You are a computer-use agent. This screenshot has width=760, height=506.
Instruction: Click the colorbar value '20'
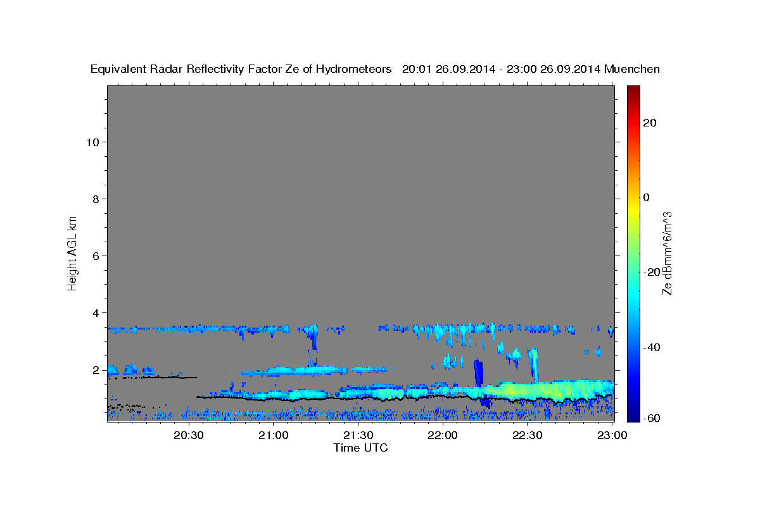pyautogui.click(x=649, y=123)
